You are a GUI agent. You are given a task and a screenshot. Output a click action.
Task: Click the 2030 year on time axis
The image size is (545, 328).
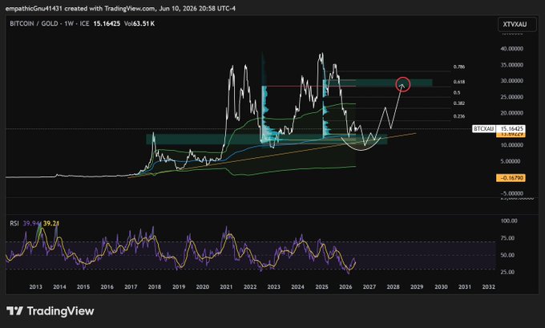tap(441, 287)
